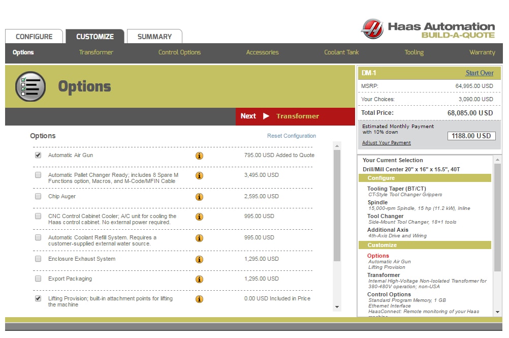
Task: Open Adjust Your Payment link
Action: 386,143
